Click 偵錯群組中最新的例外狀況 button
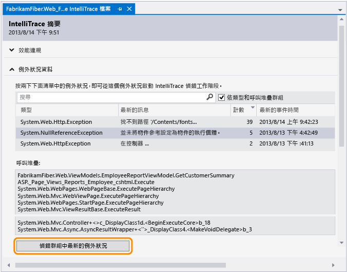Viewport: 347px width, 272px height. pos(73,246)
